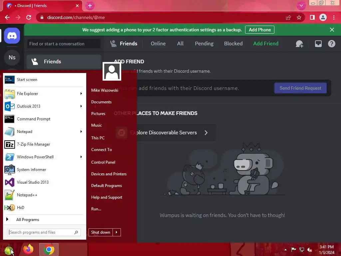This screenshot has width=341, height=256.
Task: Click the user account picture
Action: (x=112, y=71)
